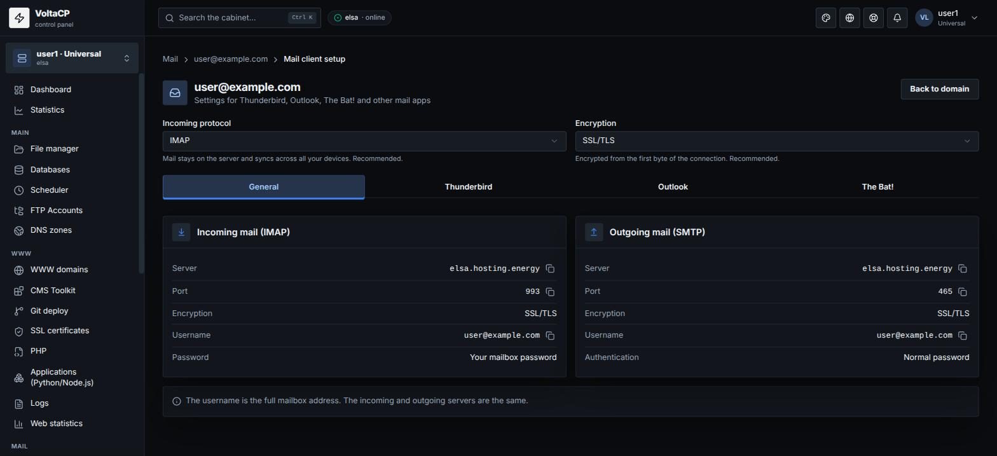
Task: Open Statistics in the sidebar
Action: point(72,110)
